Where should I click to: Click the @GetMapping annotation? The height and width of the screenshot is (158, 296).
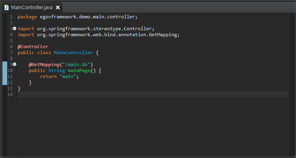pyautogui.click(x=44, y=64)
